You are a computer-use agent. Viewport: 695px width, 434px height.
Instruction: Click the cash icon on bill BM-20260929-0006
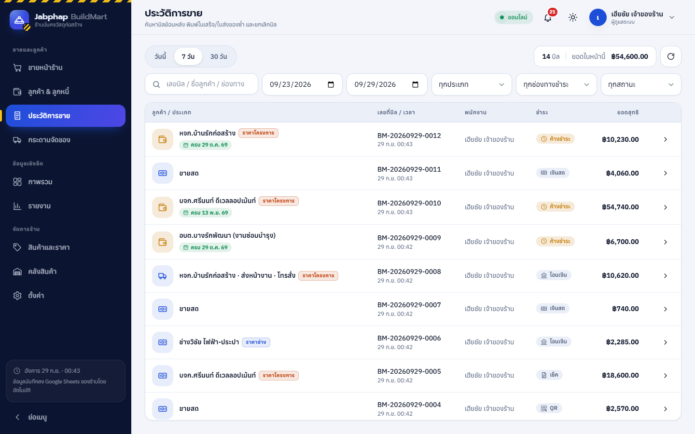[x=163, y=342]
